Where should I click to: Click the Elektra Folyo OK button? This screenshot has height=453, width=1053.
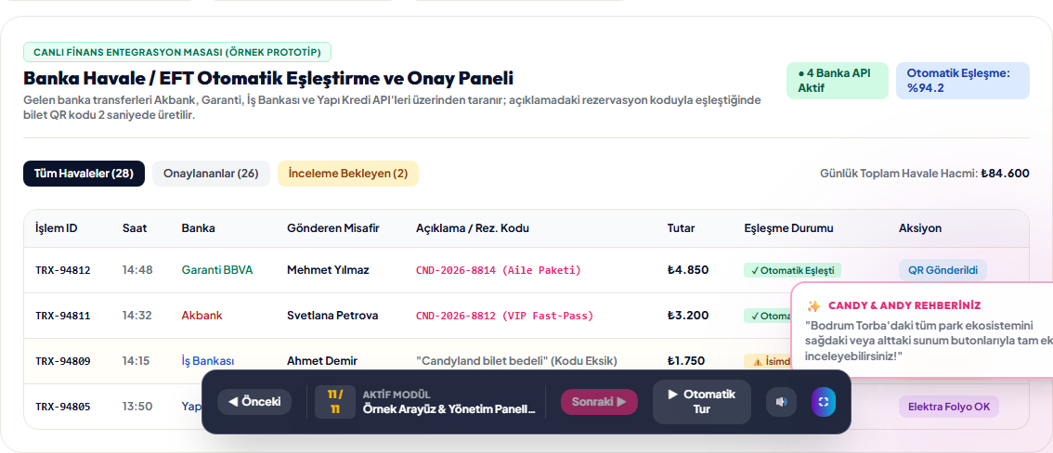pos(949,406)
